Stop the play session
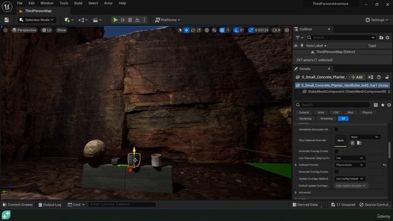 [130, 20]
